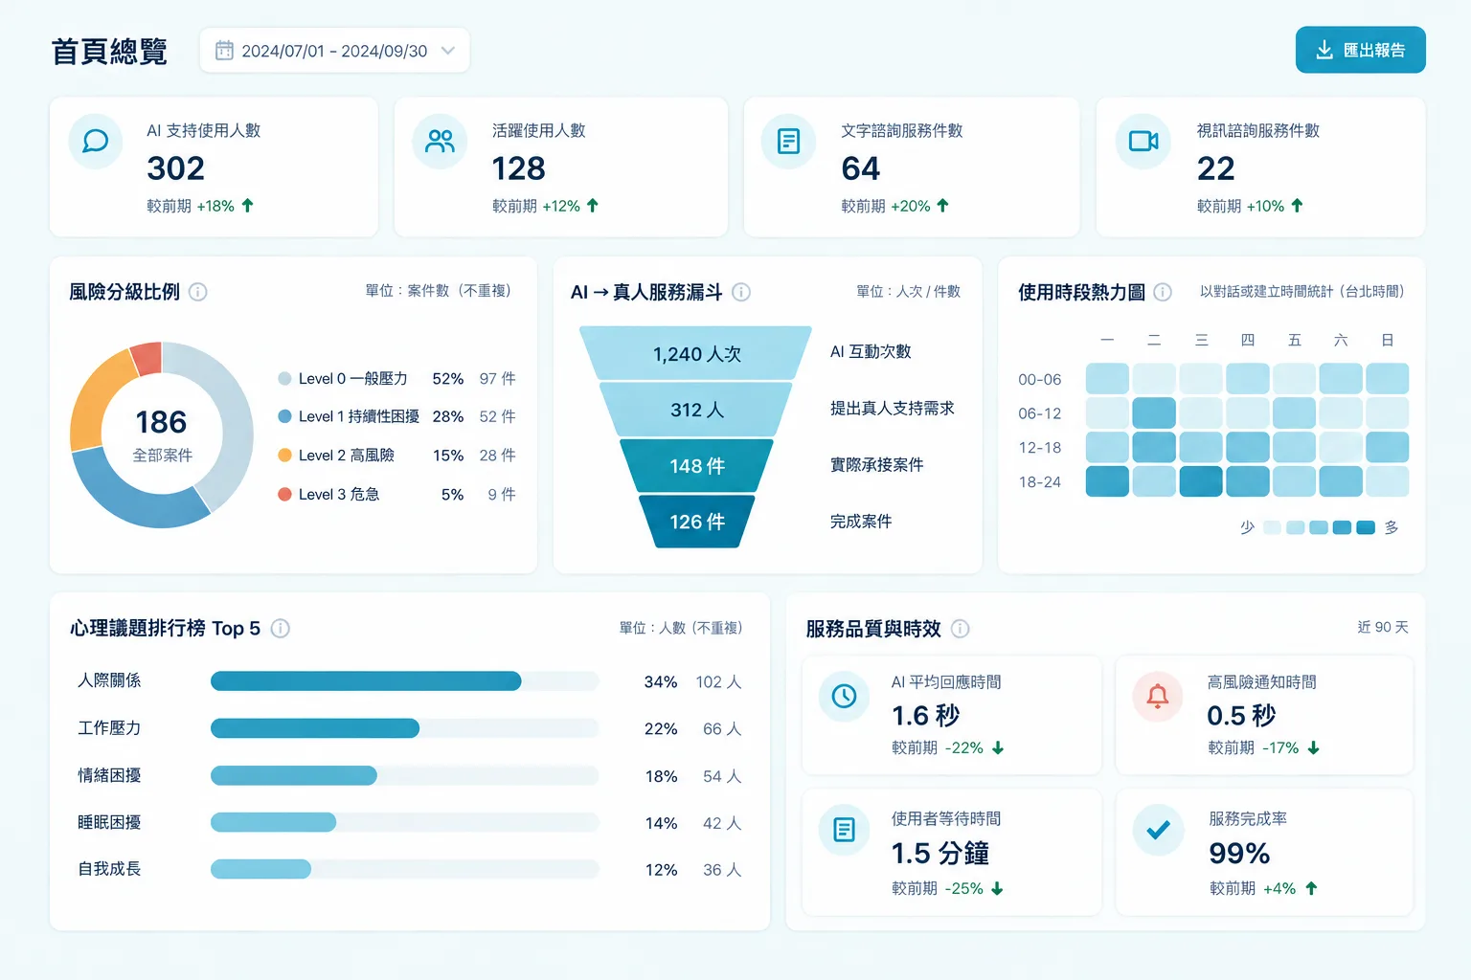
Task: Click the Level 3 危急 red legend dot
Action: click(x=284, y=495)
